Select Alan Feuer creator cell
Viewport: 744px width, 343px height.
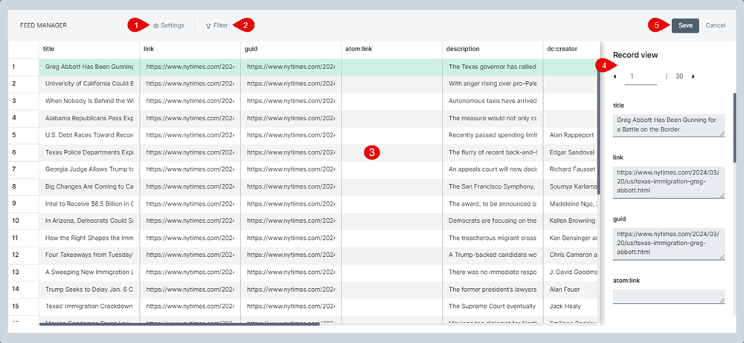(571, 289)
